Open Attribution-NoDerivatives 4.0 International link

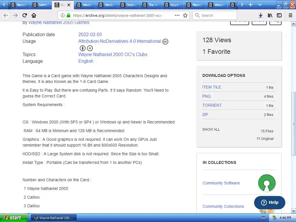click(x=120, y=41)
